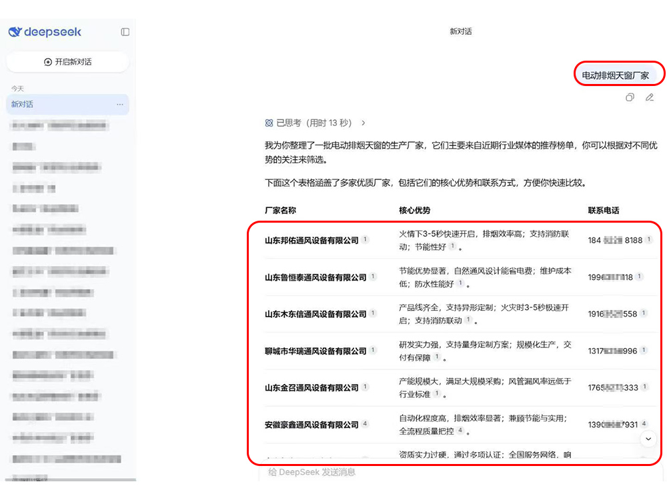Click the 电动排烟天窗厂家 message bubble
Image resolution: width=667 pixels, height=500 pixels.
coord(615,75)
